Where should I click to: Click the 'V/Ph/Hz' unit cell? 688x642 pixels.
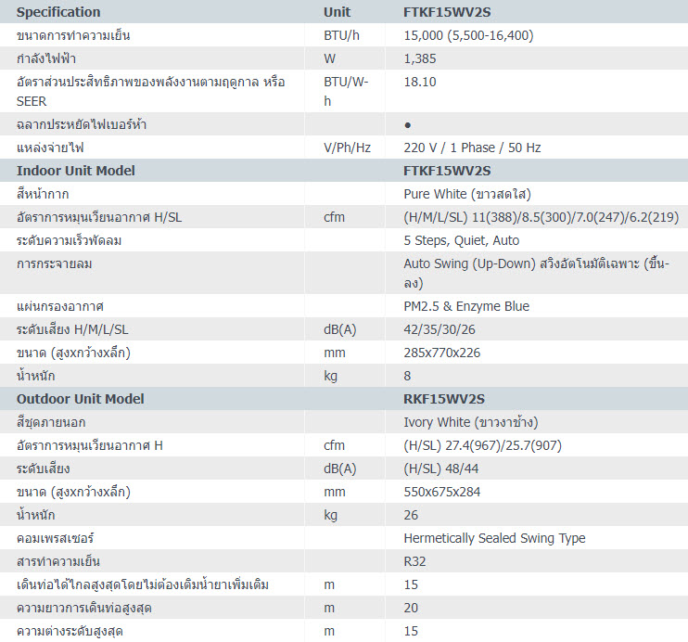[x=347, y=148]
